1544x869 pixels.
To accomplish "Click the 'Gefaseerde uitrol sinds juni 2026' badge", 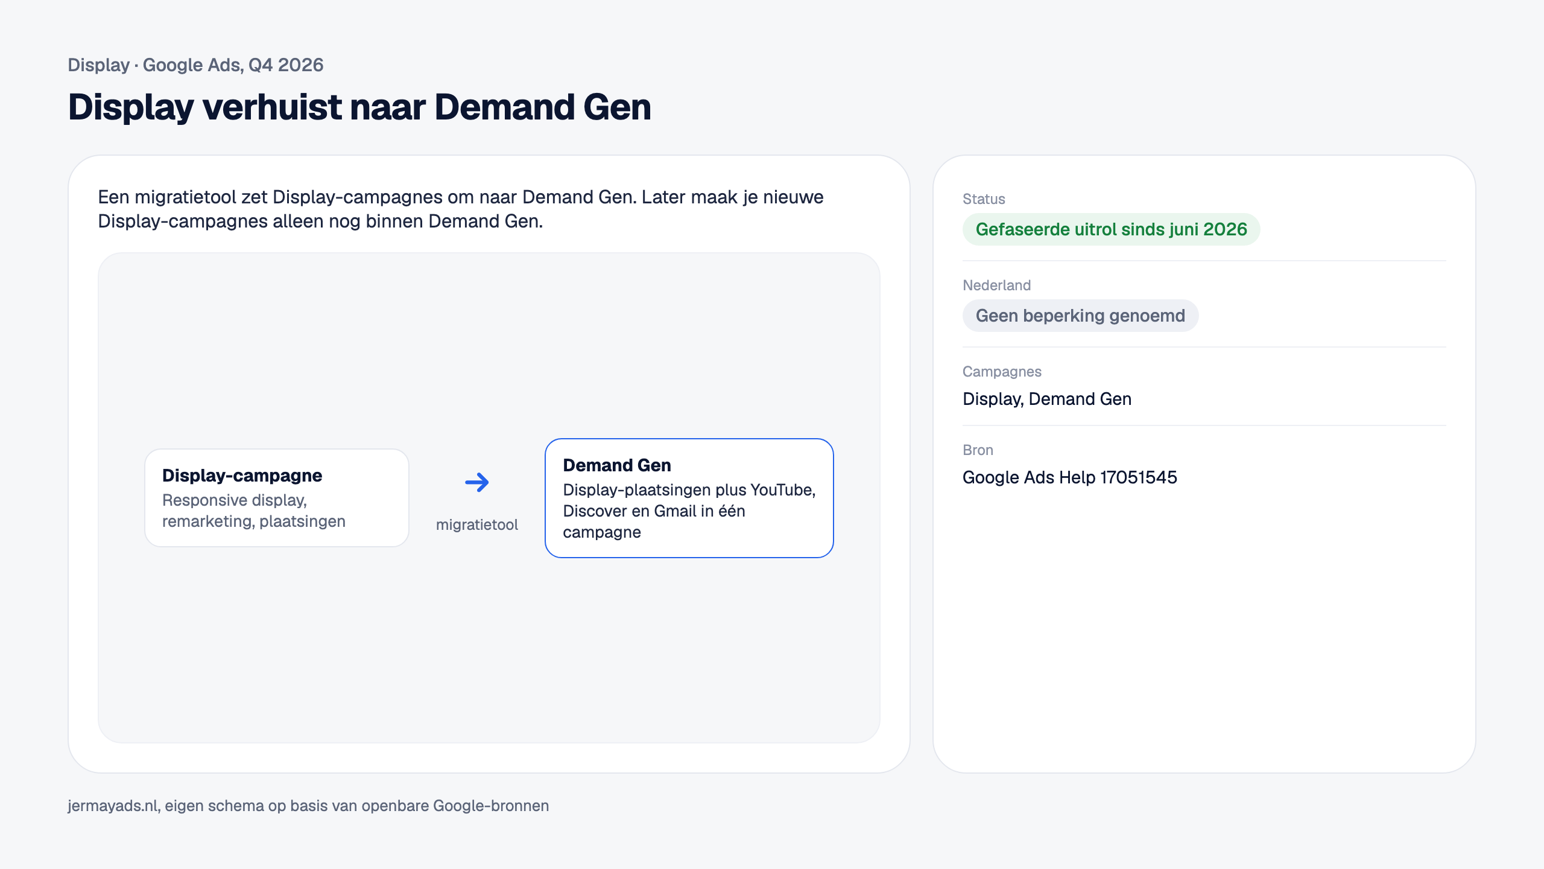I will coord(1111,229).
